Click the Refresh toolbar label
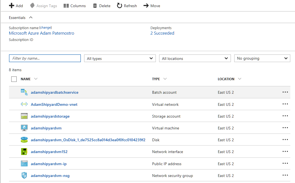 [x=130, y=6]
